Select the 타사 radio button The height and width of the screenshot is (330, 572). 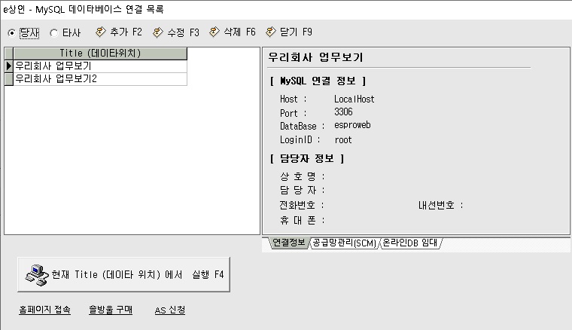click(x=53, y=33)
